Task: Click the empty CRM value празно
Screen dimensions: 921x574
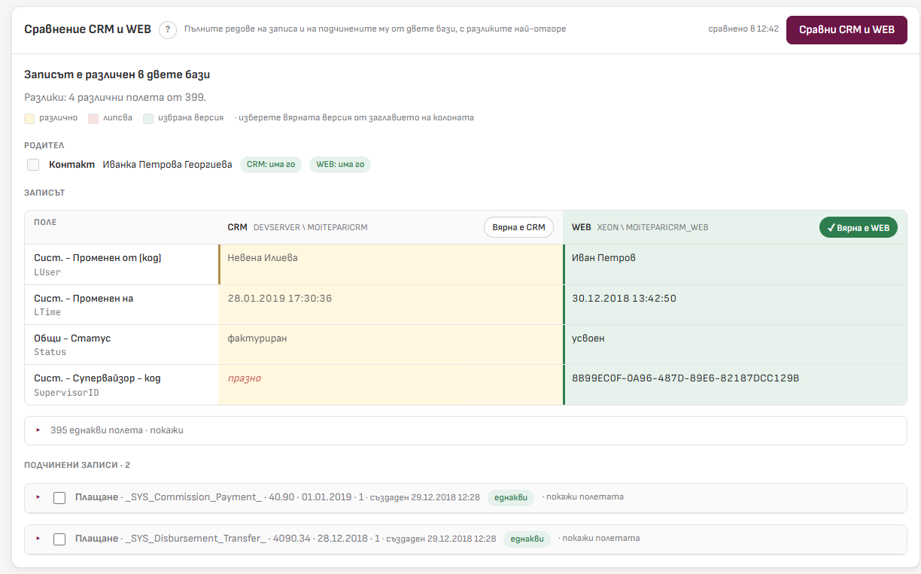Action: click(245, 378)
